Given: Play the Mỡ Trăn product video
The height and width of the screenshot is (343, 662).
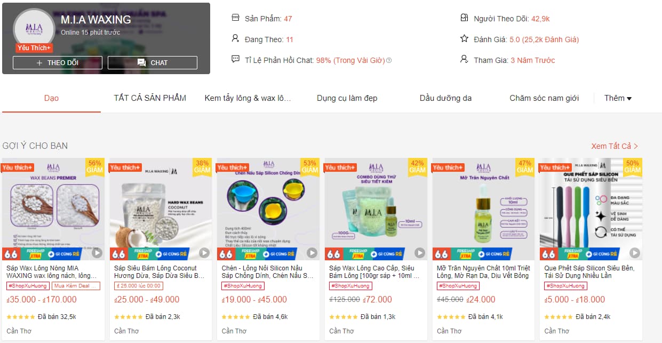Looking at the screenshot, I should coord(527,253).
